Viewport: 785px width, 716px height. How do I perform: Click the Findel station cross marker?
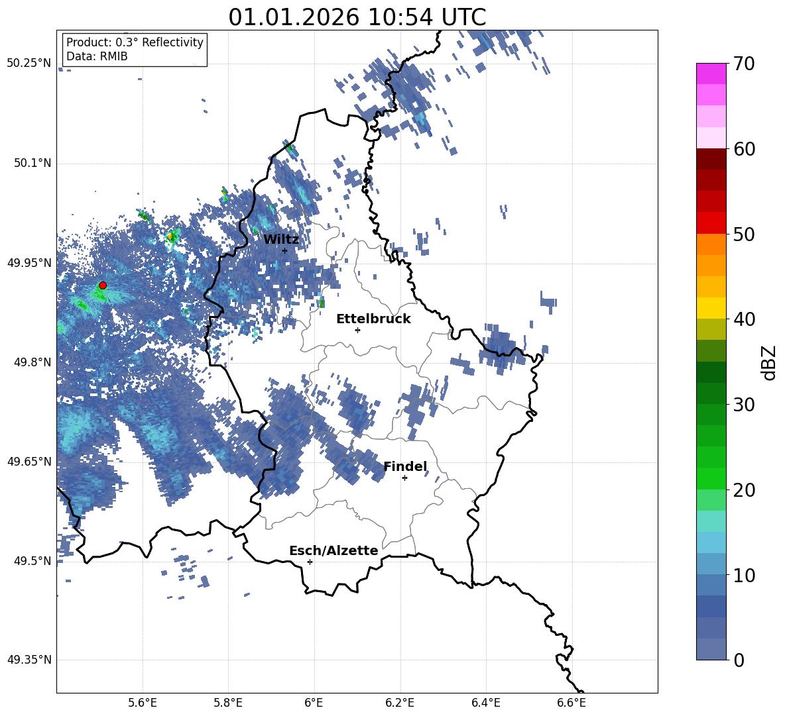coord(404,478)
